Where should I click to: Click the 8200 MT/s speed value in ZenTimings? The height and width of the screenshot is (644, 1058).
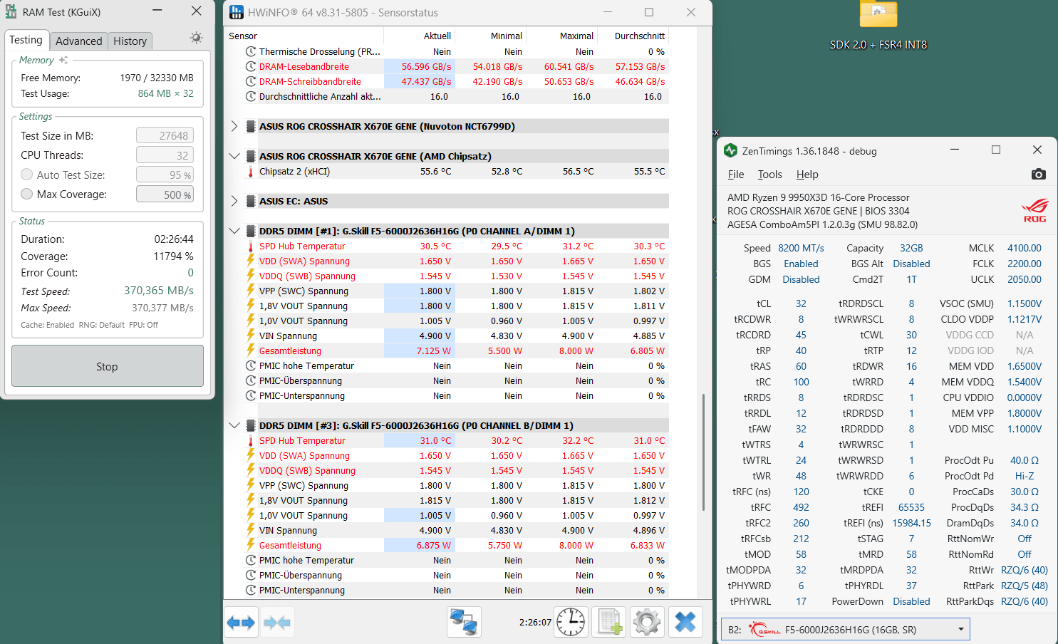tap(801, 248)
